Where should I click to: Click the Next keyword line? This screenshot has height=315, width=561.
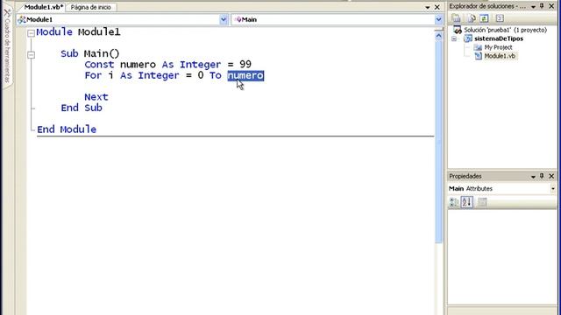click(96, 97)
